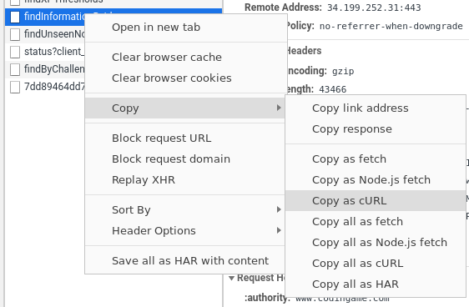Select Replay XHR
469x307 pixels.
click(x=185, y=180)
